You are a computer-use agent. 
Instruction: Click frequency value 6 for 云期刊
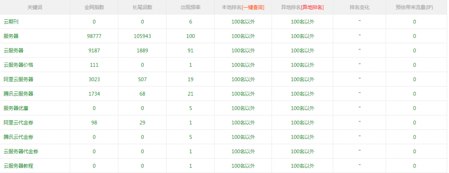click(190, 22)
